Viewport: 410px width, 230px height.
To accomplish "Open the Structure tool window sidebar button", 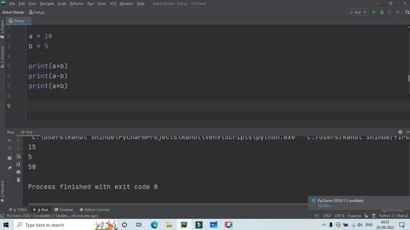I will point(3,57).
